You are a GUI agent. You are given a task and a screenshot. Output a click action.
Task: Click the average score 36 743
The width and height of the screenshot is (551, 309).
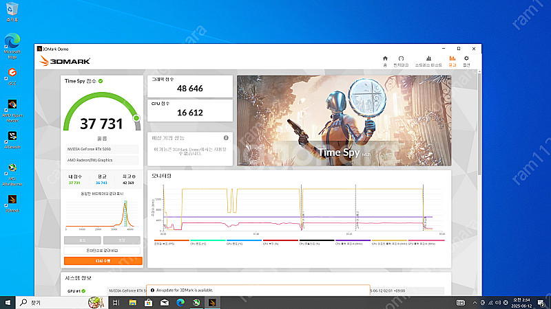[101, 183]
